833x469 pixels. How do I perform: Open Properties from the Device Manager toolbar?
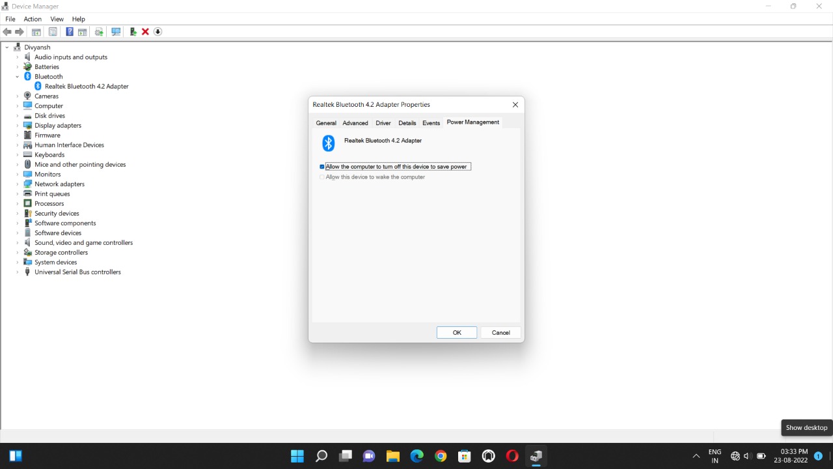tap(53, 31)
